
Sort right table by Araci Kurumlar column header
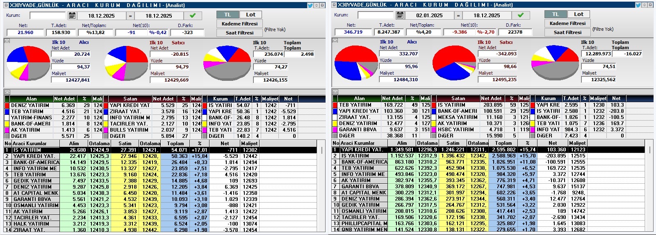pos(358,143)
